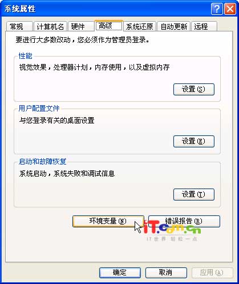The height and width of the screenshot is (284, 239).
Task: Click 设置(E) under 用户配置文件
Action: (x=194, y=141)
